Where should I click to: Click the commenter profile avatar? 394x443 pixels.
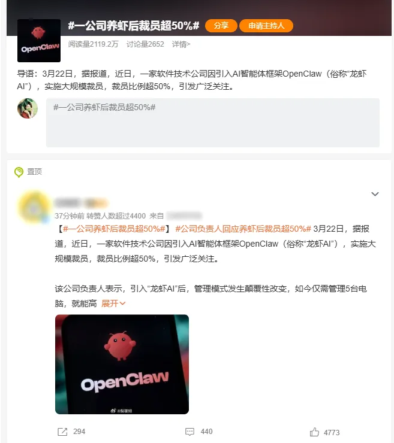(28, 108)
